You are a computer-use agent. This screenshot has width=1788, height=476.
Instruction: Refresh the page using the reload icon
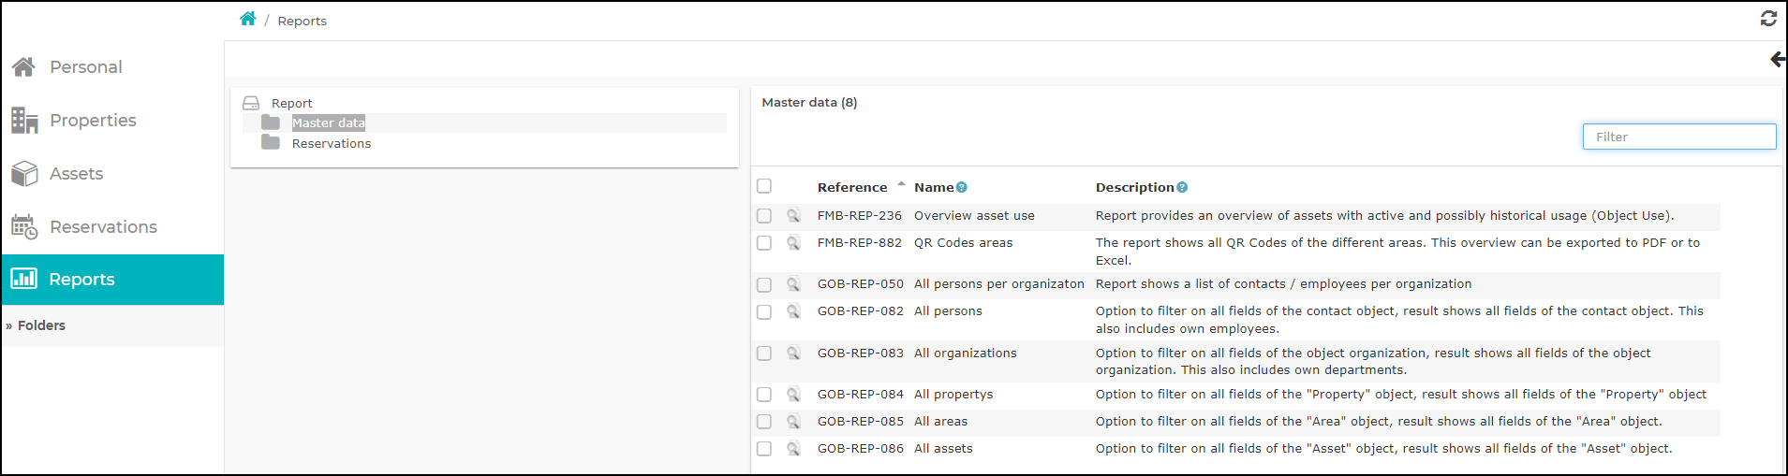pos(1768,18)
